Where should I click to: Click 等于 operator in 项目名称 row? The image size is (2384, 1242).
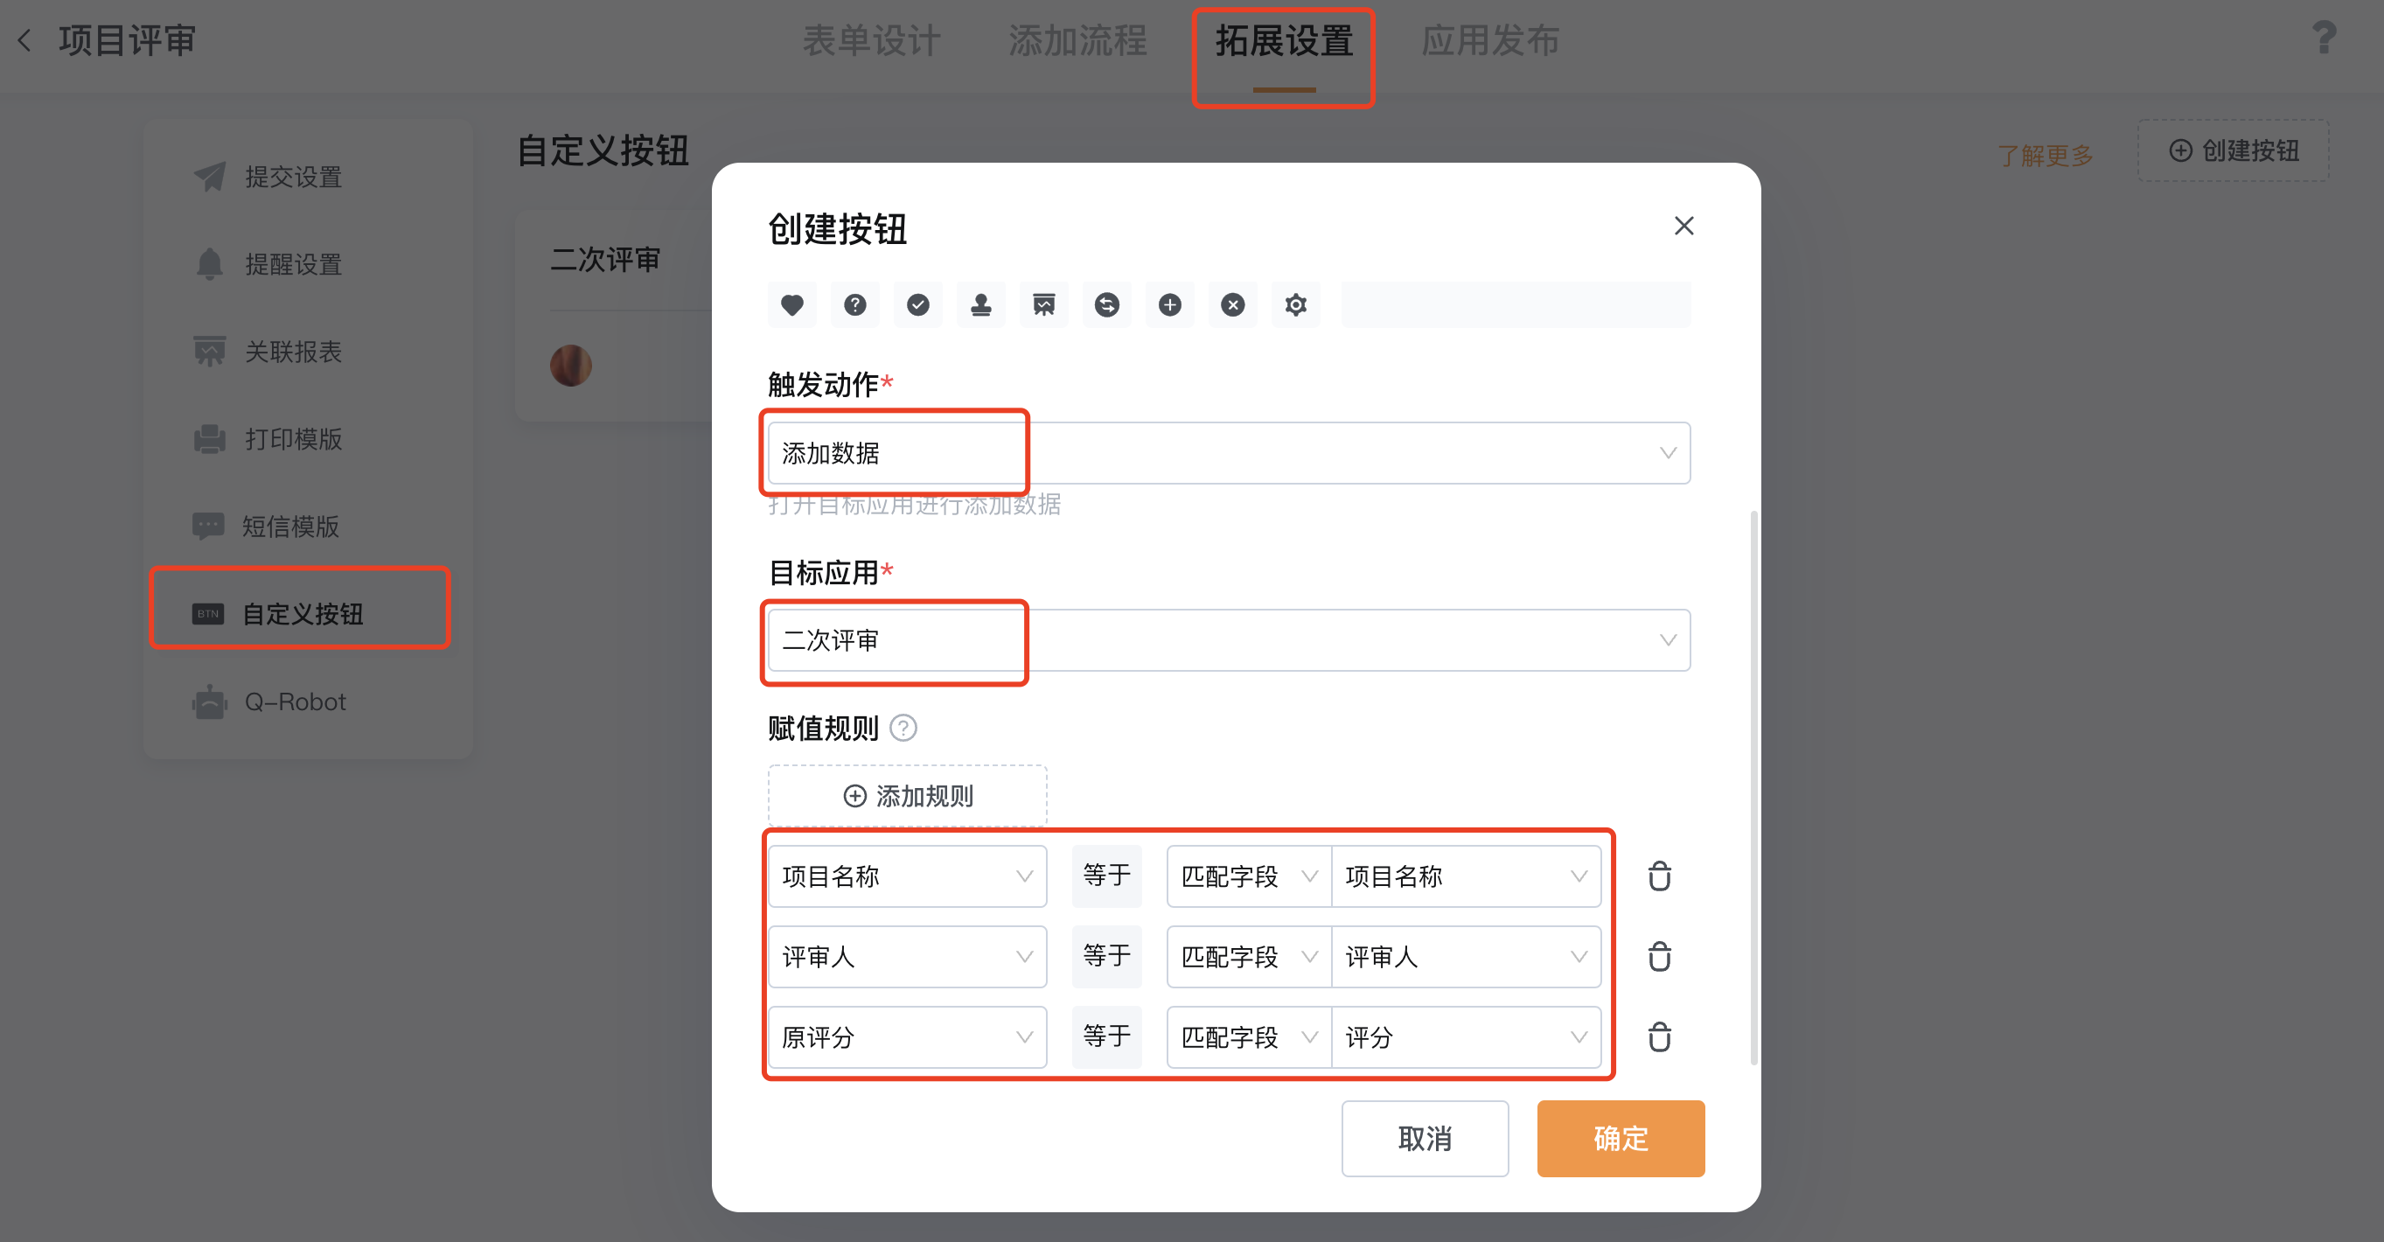pyautogui.click(x=1107, y=876)
